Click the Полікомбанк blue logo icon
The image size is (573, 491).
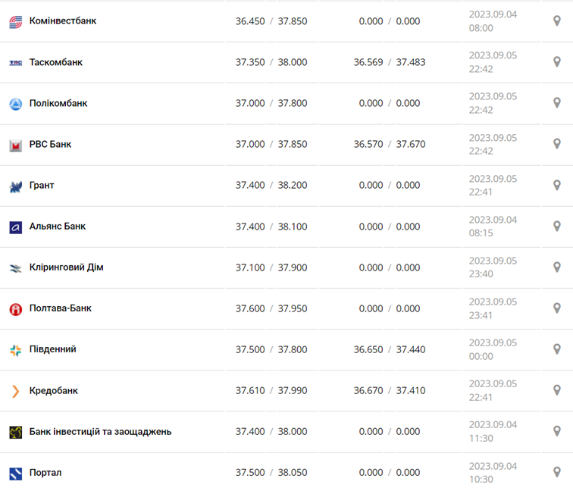tap(16, 104)
